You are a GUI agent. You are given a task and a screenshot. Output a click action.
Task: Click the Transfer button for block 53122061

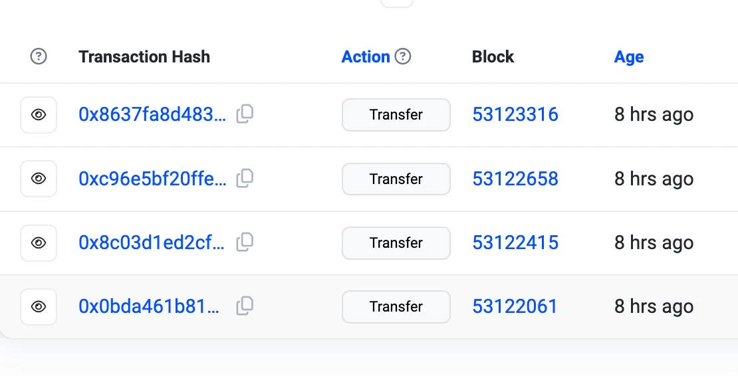coord(396,307)
